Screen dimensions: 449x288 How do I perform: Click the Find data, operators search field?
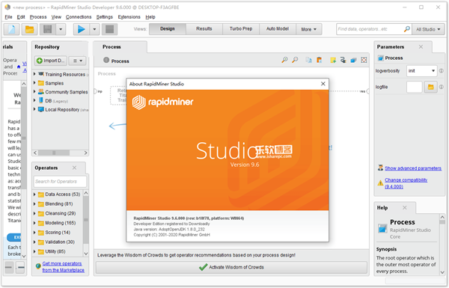click(370, 29)
